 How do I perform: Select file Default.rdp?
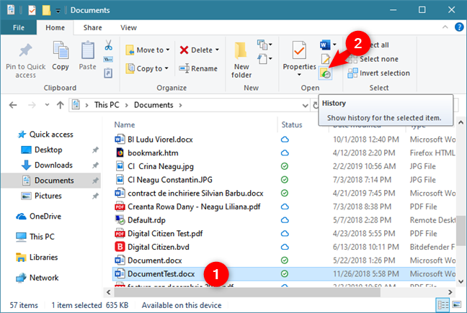(146, 220)
